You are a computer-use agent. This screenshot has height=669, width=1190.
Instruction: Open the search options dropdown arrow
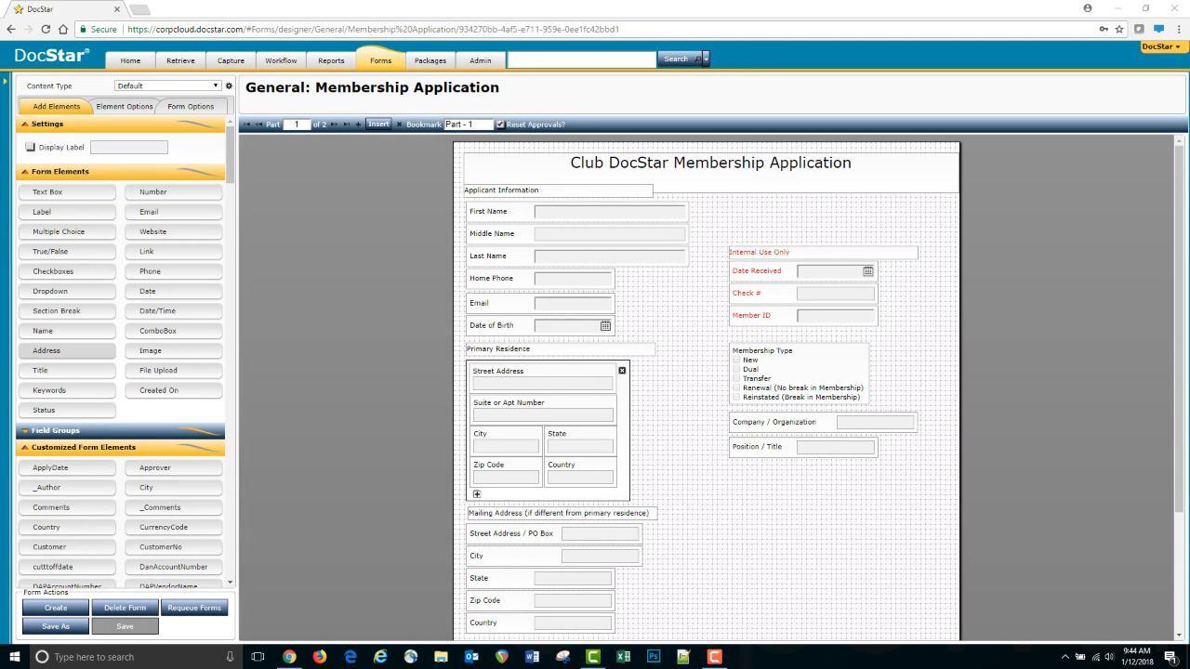(x=706, y=59)
